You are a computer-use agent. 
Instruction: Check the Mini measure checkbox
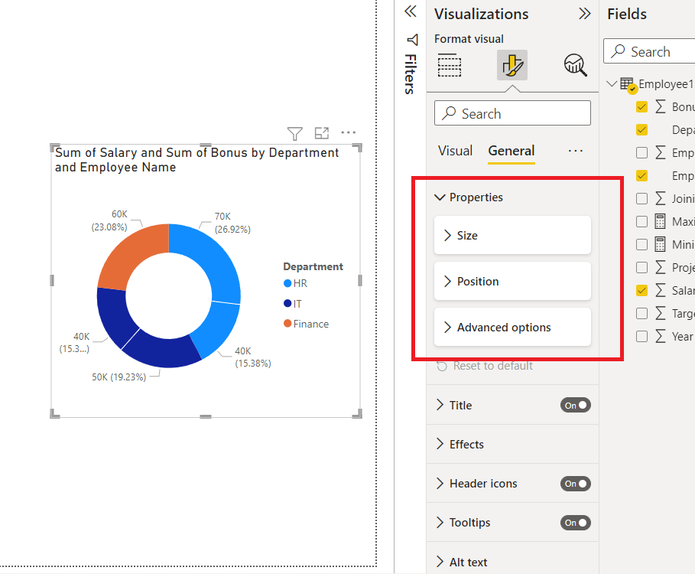(641, 244)
